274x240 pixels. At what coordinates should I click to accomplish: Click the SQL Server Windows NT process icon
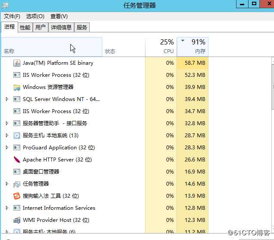pos(17,99)
